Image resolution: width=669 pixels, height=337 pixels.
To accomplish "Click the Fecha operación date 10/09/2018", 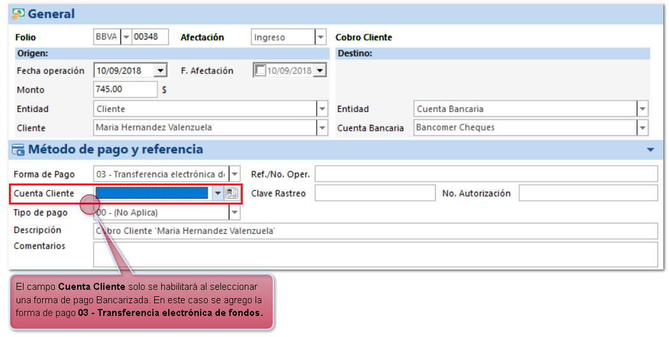I will pos(119,71).
